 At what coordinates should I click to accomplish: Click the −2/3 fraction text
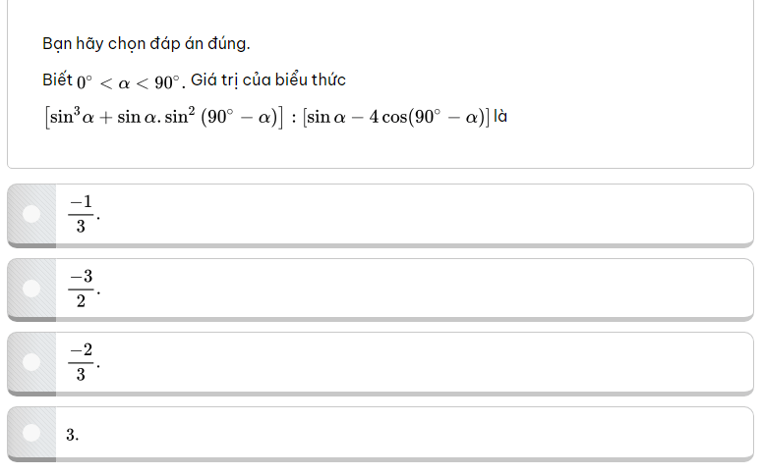click(x=81, y=361)
